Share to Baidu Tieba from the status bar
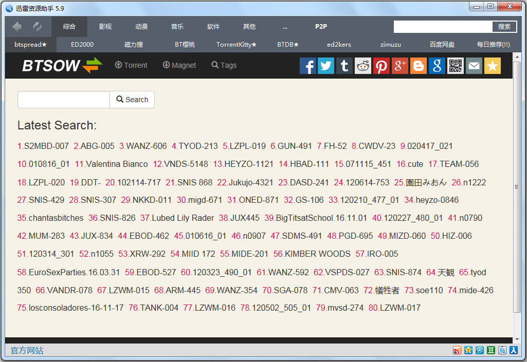The image size is (527, 362). pos(502,350)
